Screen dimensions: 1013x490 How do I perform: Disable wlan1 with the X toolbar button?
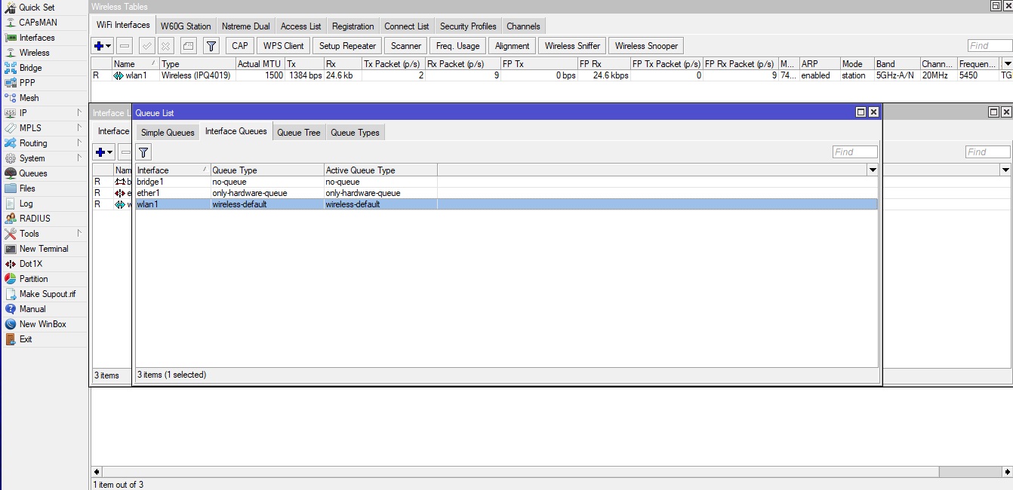166,45
